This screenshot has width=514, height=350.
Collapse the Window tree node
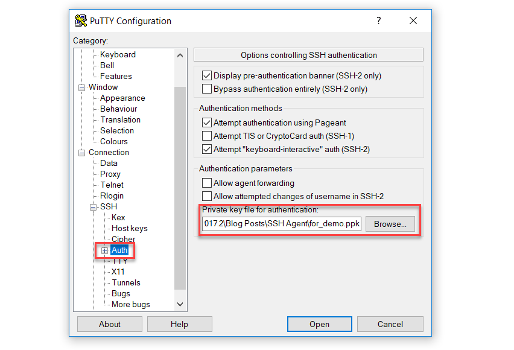click(81, 87)
